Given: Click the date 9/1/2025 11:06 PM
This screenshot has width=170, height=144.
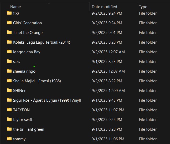Looking at the screenshot, I should click(108, 139).
